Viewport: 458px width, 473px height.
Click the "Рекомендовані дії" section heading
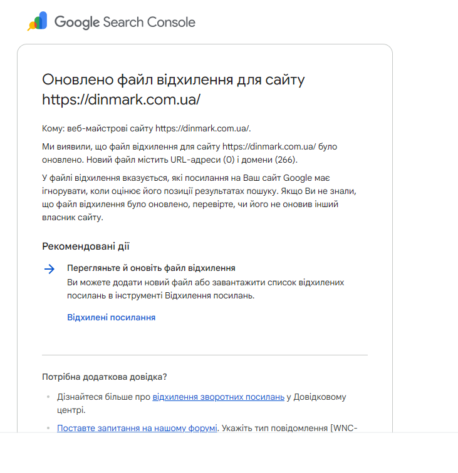pyautogui.click(x=86, y=247)
